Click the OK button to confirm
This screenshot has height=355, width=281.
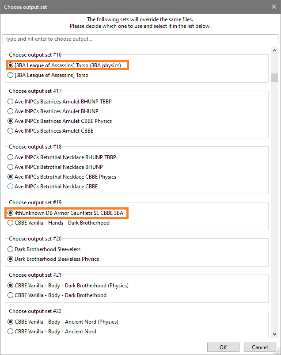[223, 347]
